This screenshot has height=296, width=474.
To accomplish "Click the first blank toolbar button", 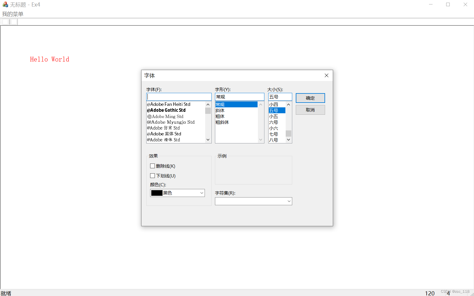I will [5, 22].
